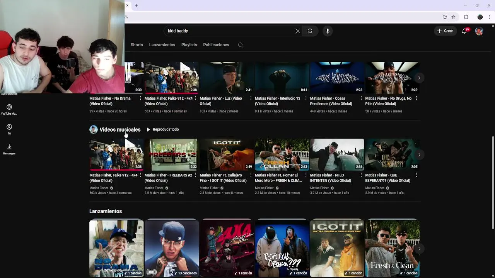The image size is (495, 278).
Task: Click Reproducir todo for Videos musicales
Action: click(162, 129)
